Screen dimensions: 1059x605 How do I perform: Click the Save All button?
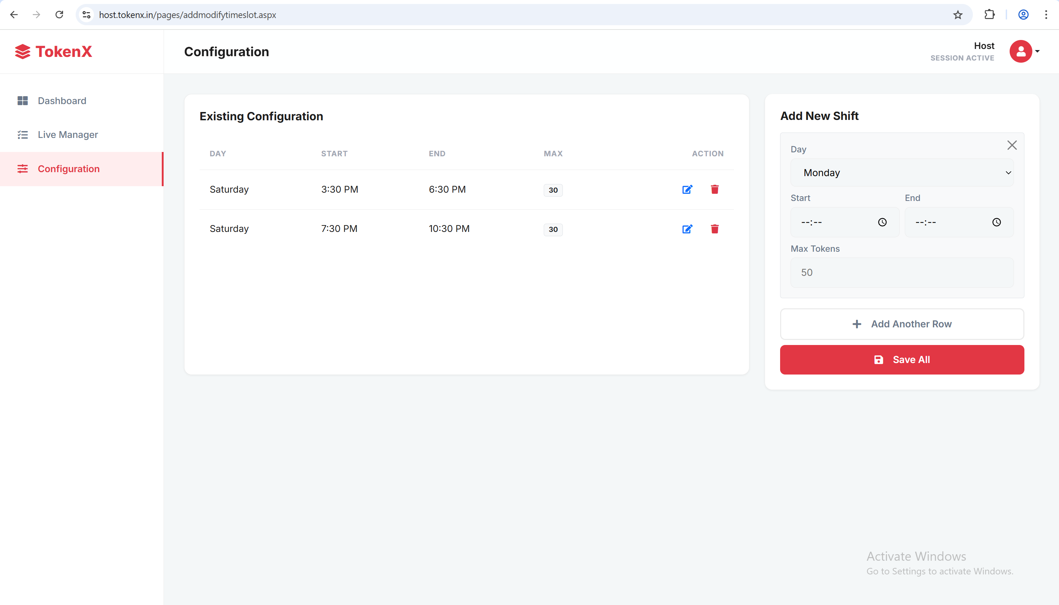click(x=901, y=359)
